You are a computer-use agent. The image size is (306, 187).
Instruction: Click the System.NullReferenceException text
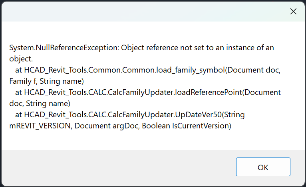click(64, 48)
